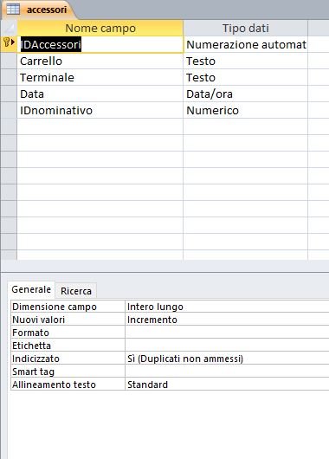Viewport: 329px width, 459px height.
Task: Click the Nome campo column header
Action: click(100, 28)
